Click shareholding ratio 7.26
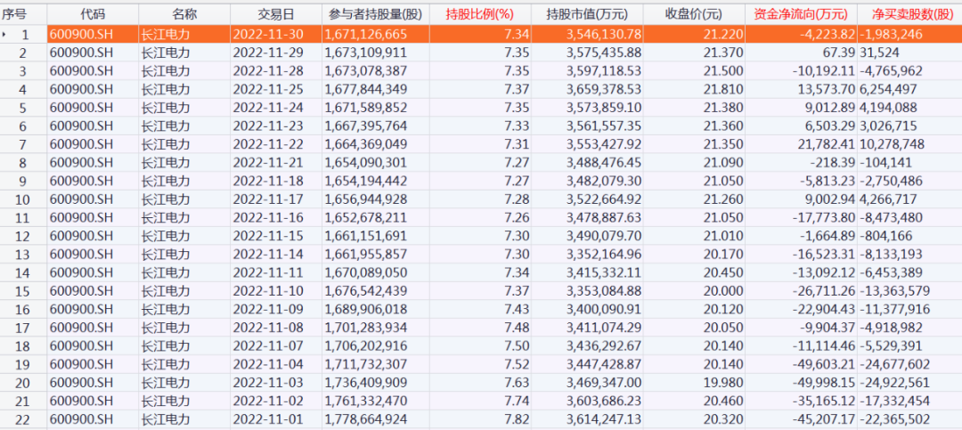The height and width of the screenshot is (430, 962). [x=518, y=218]
